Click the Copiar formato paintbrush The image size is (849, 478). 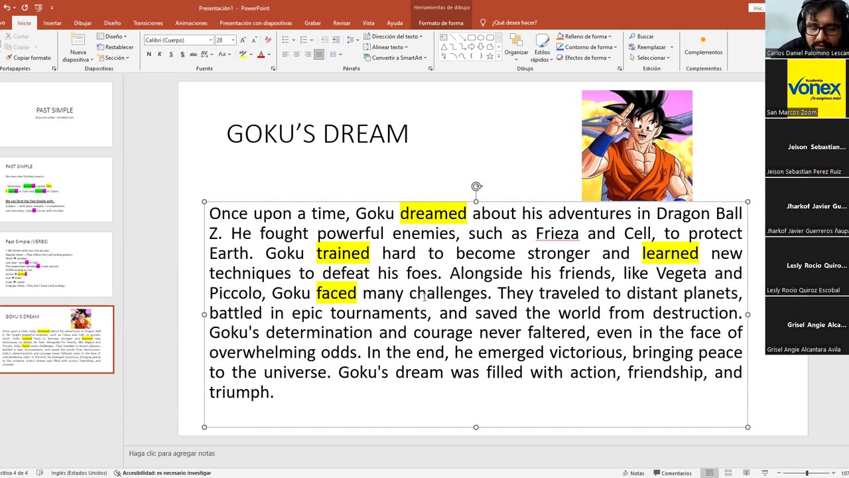click(x=9, y=58)
